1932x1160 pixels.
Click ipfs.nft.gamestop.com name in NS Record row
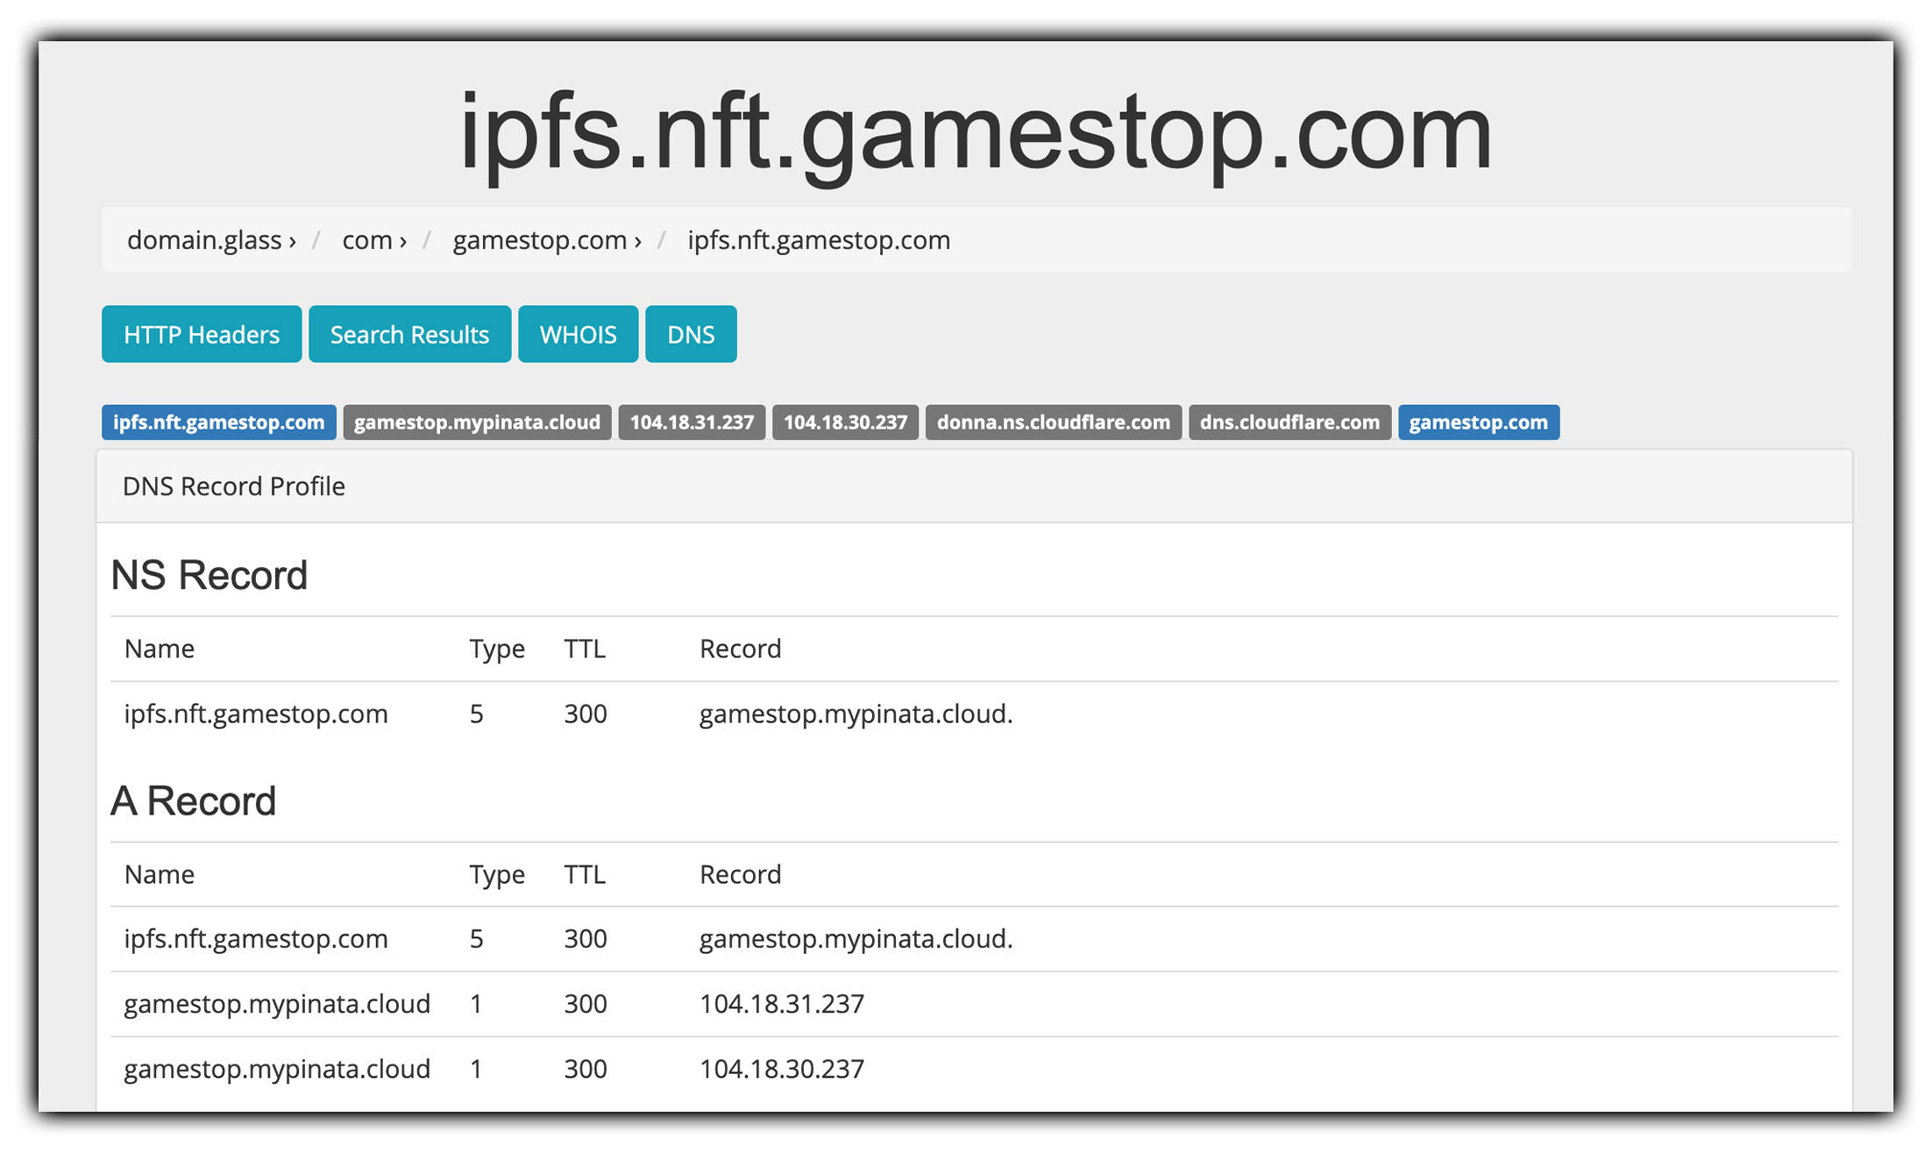coord(256,714)
